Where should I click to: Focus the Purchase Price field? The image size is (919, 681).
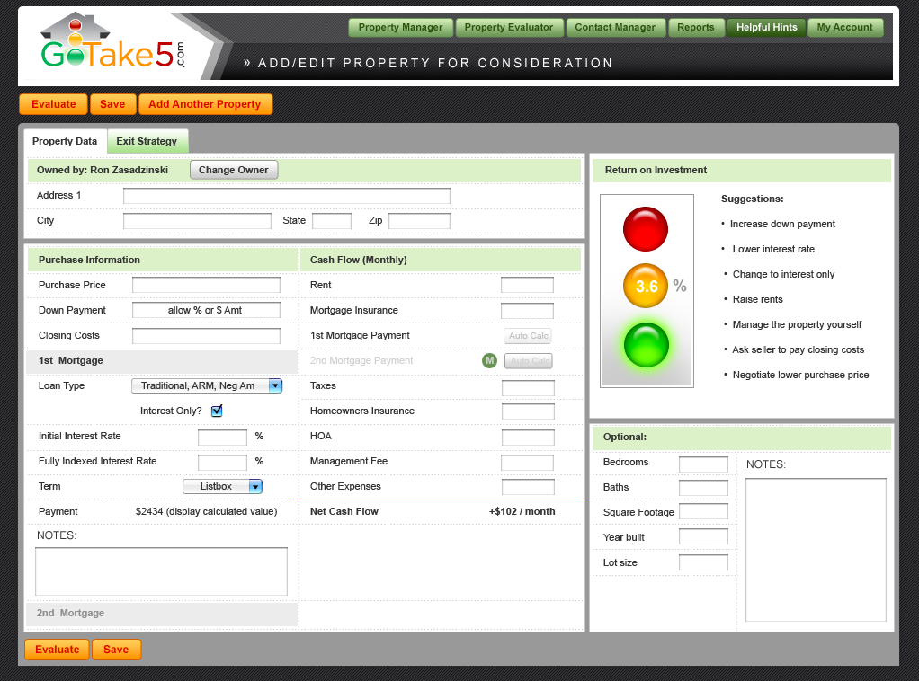tap(206, 285)
